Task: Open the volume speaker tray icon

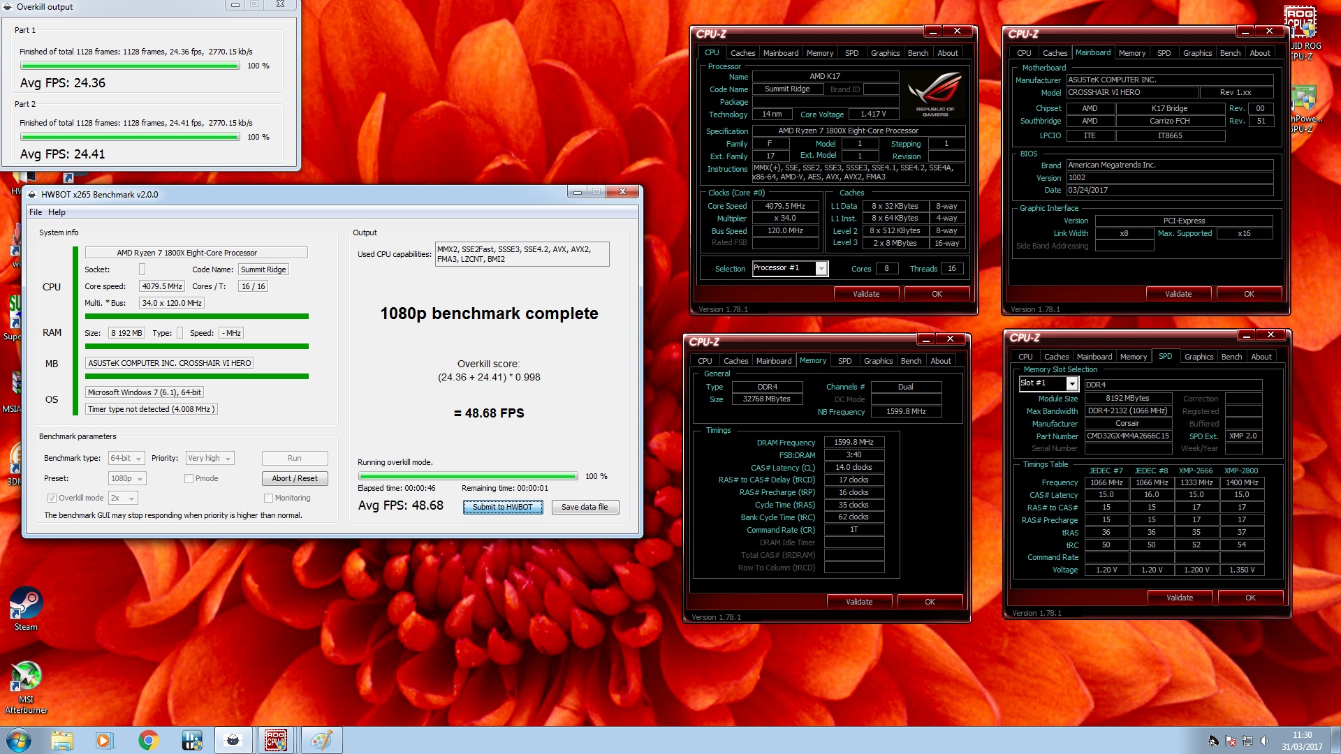Action: (x=1264, y=741)
